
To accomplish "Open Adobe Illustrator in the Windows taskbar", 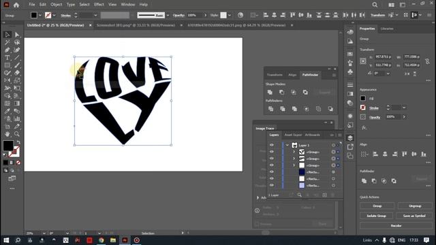I will pyautogui.click(x=125, y=240).
